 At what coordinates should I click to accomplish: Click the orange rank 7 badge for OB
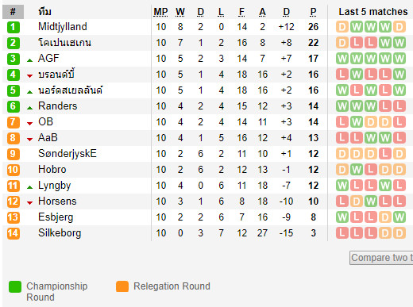[x=14, y=122]
